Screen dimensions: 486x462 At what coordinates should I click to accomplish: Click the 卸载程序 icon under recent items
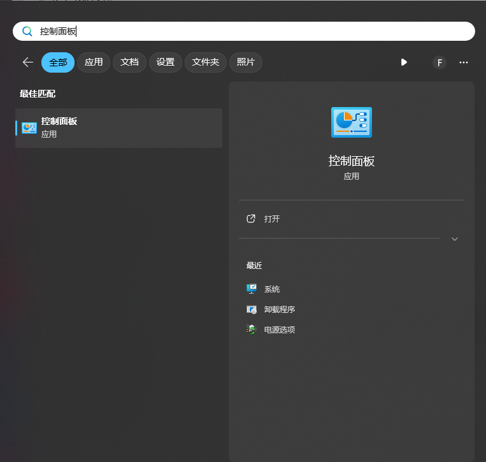252,310
